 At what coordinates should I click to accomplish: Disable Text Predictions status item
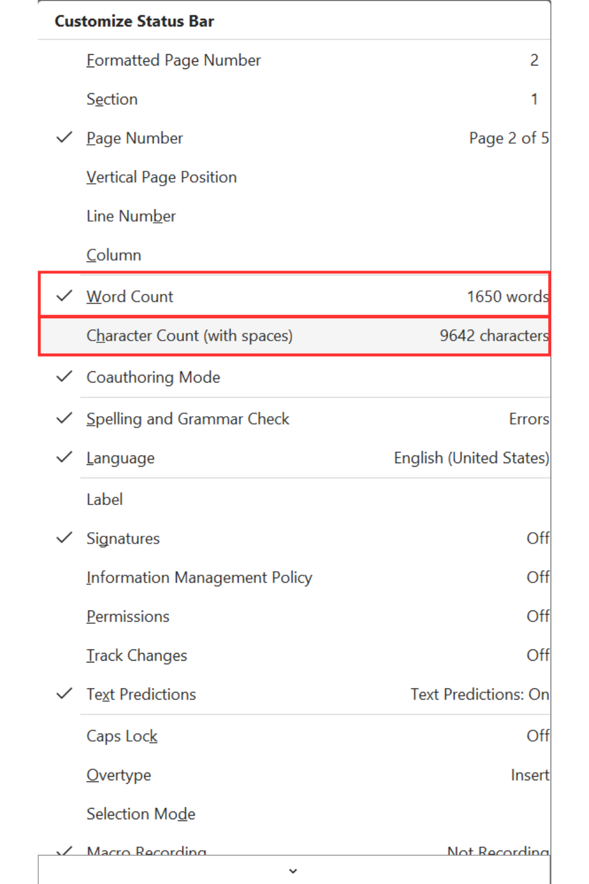[x=64, y=694]
